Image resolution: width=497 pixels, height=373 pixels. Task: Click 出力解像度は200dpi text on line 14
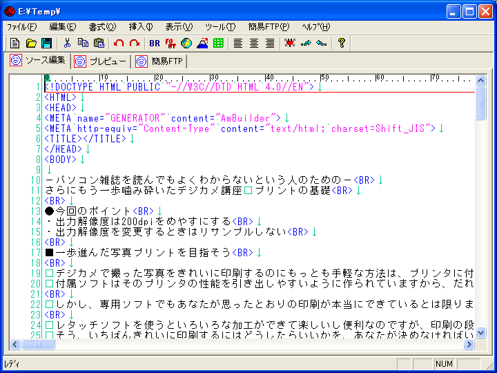pos(105,222)
